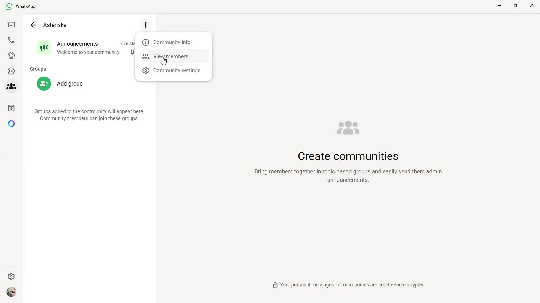Screen dimensions: 540x303
Task: Click Add group under Groups
Action: pyautogui.click(x=69, y=83)
